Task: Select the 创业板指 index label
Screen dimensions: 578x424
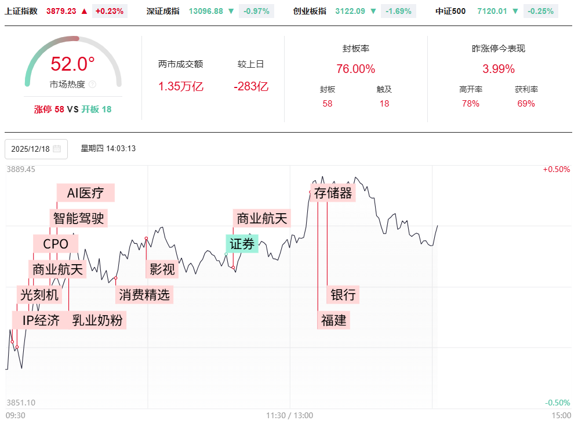Action: (310, 11)
